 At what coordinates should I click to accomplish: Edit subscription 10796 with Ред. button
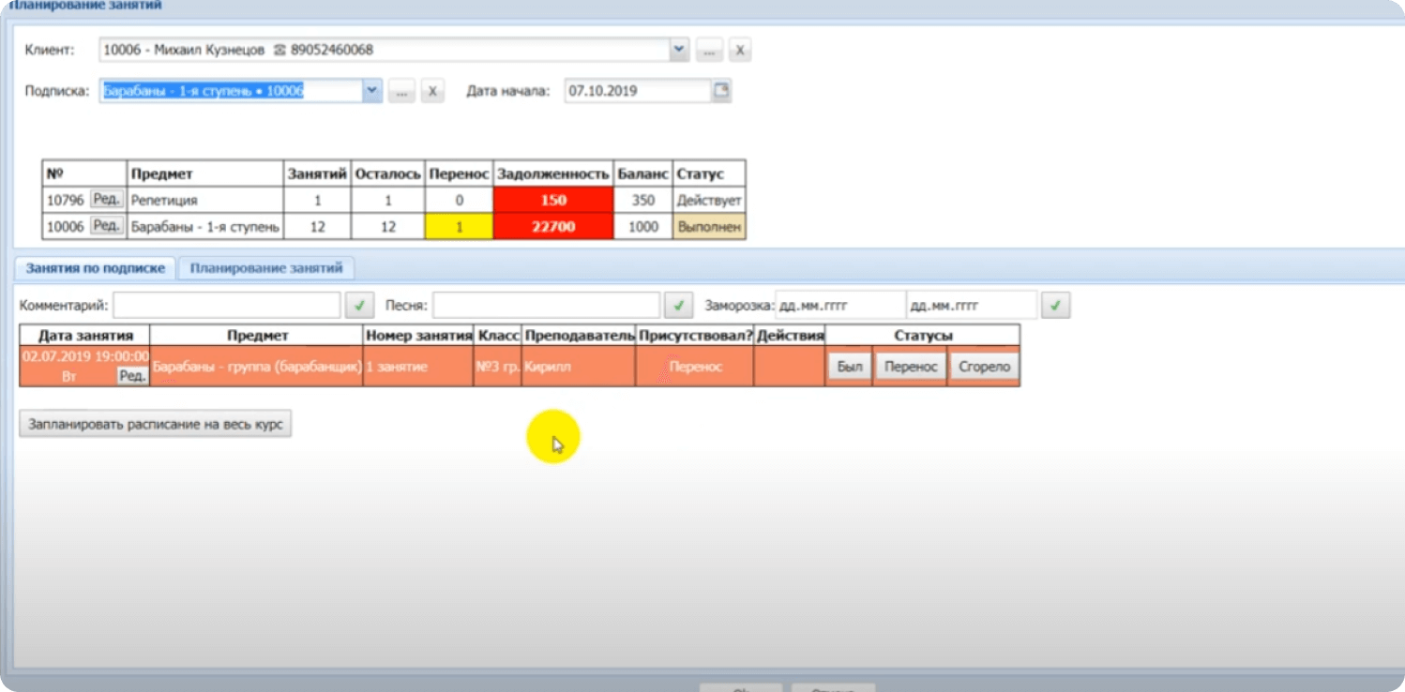tap(106, 200)
